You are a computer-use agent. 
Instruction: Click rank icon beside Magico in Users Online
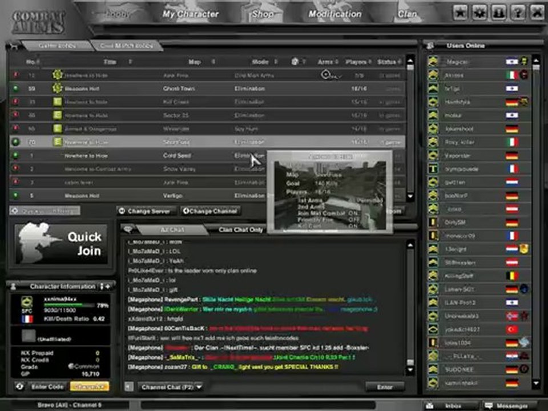click(433, 62)
